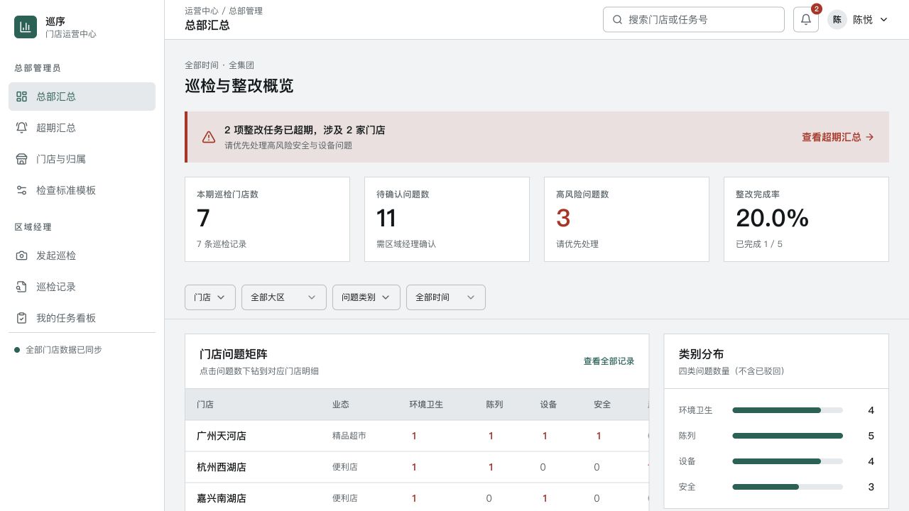Click the warning triangle in overdue alert

(209, 137)
